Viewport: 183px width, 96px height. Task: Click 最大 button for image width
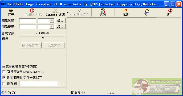pos(60,21)
